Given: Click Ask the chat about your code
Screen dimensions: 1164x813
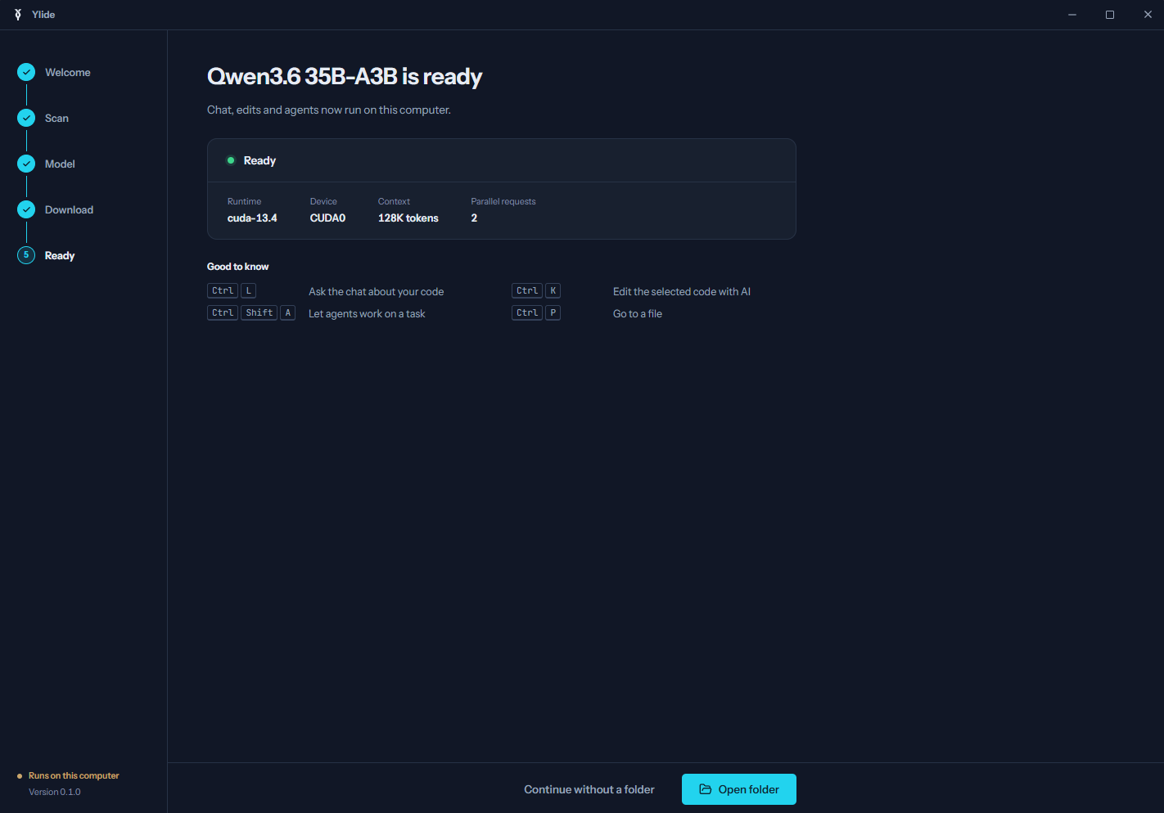Looking at the screenshot, I should 377,292.
